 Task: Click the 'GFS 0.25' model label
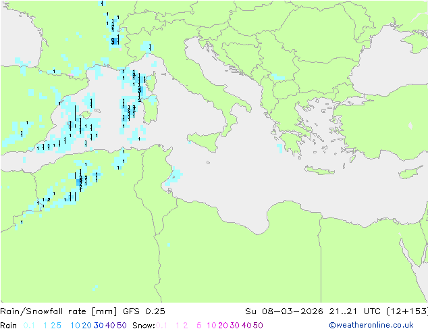click(x=144, y=311)
